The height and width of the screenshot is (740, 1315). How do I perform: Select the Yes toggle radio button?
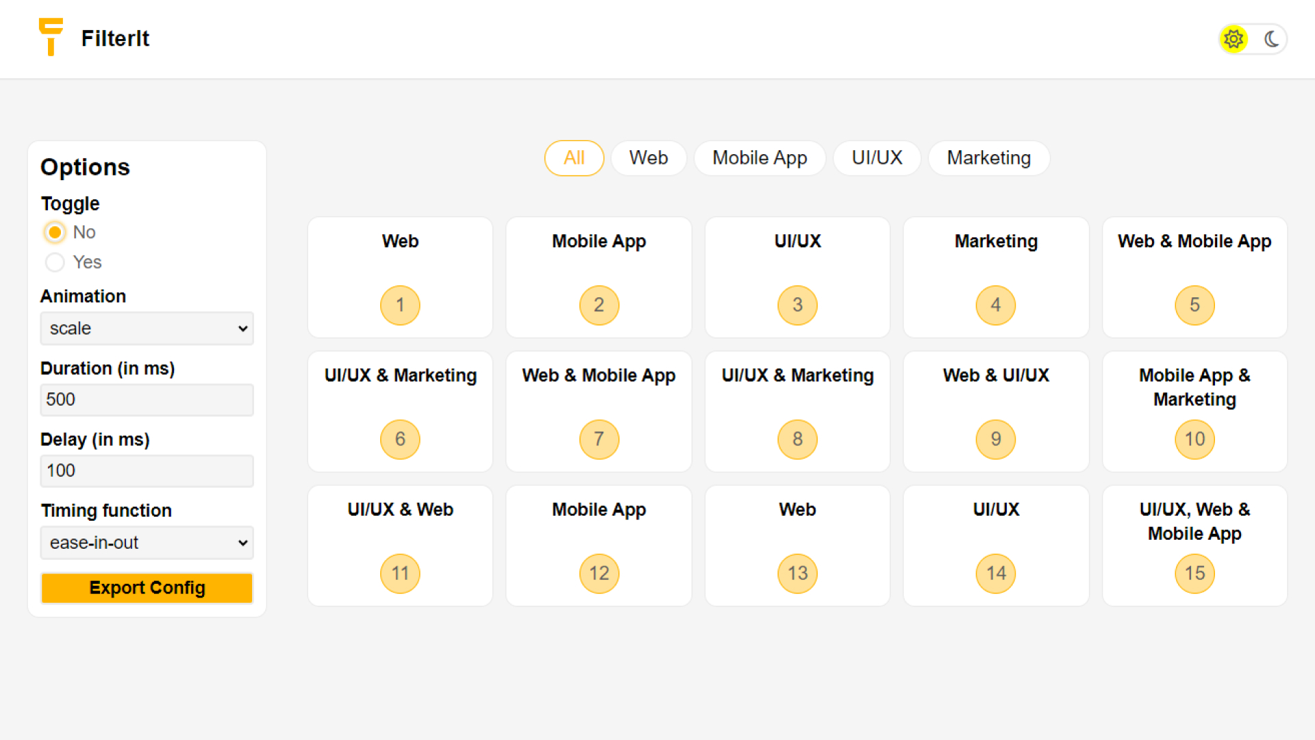coord(55,262)
